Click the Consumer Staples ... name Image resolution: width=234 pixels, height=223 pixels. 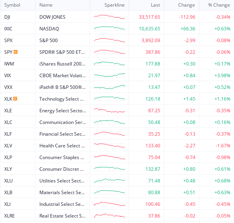62,158
